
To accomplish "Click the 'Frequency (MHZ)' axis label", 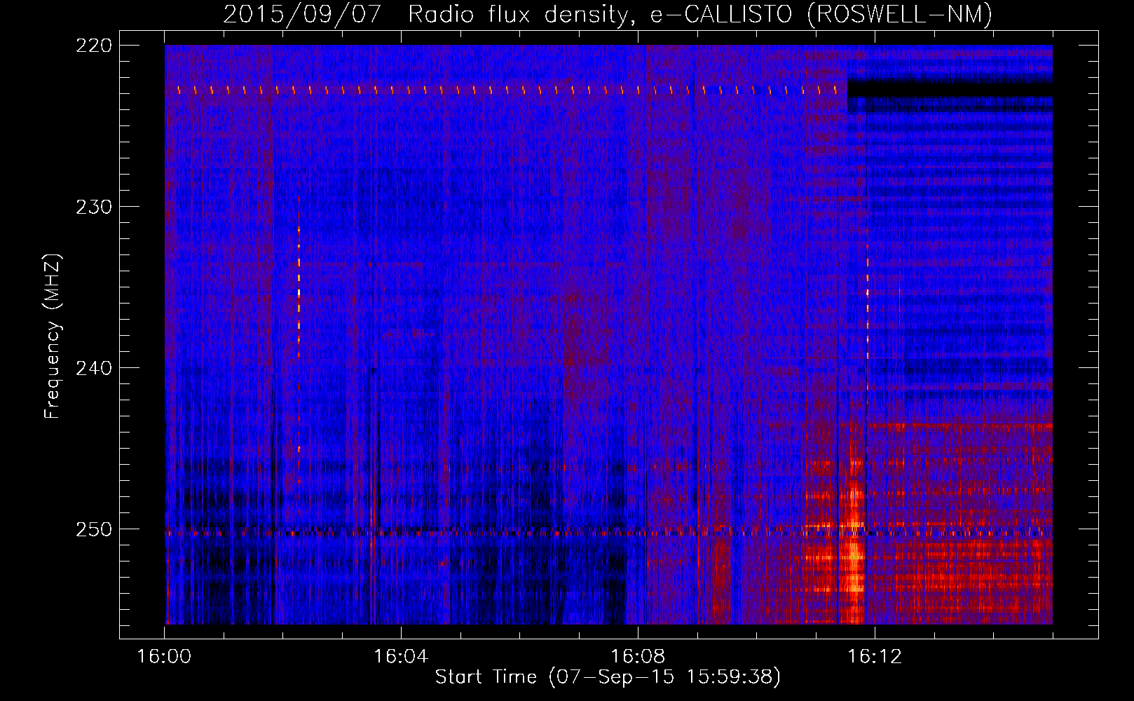I will tap(53, 336).
